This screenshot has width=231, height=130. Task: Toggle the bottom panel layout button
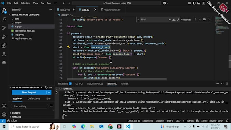click(x=199, y=3)
